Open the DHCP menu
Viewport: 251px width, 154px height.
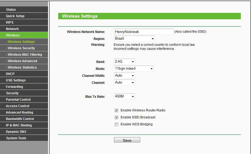(x=24, y=74)
